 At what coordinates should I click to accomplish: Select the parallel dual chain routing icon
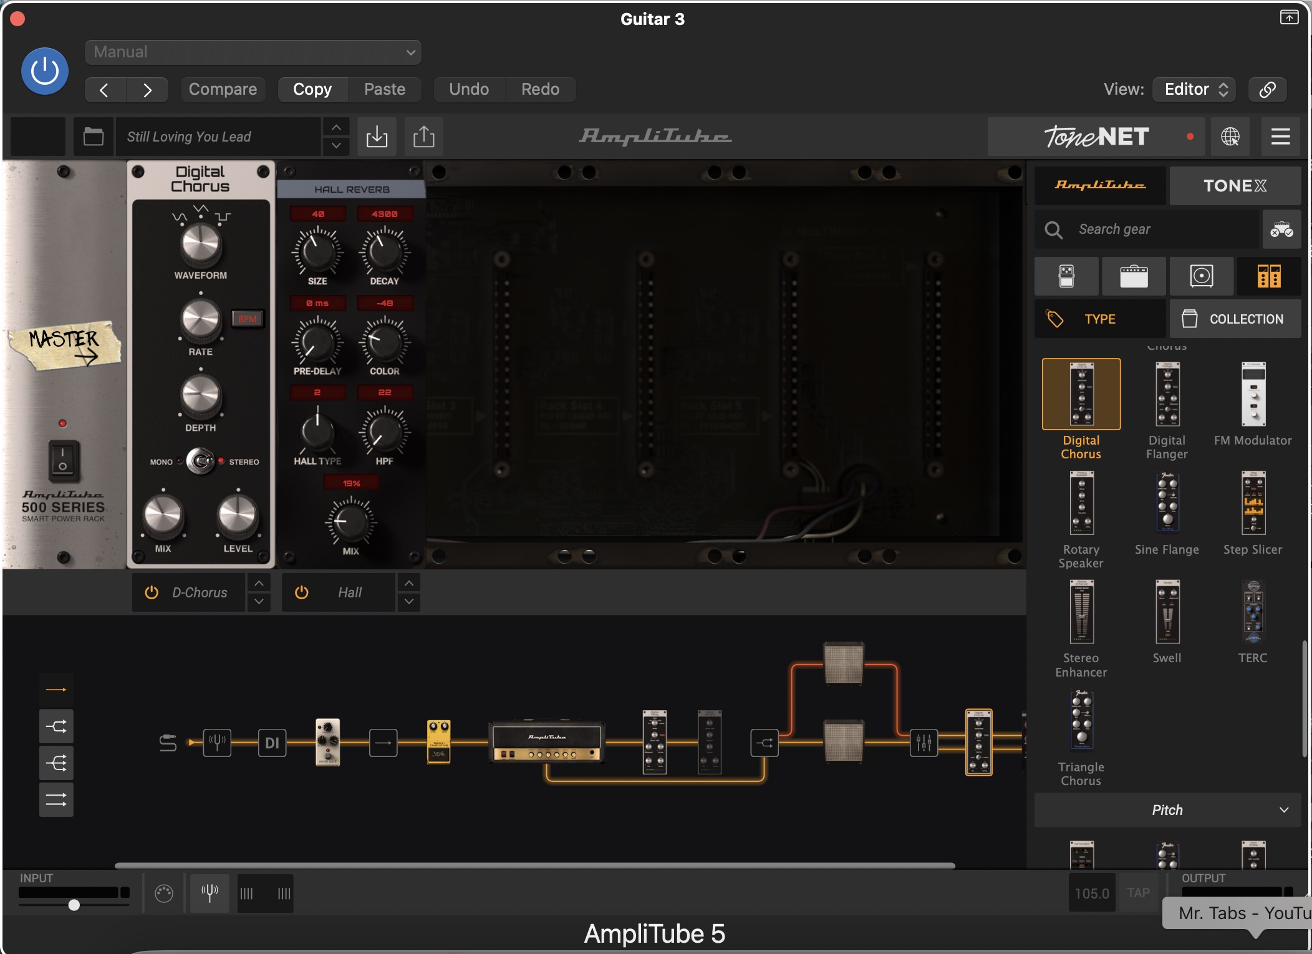(56, 799)
